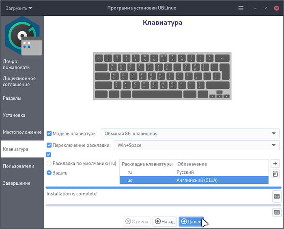The width and height of the screenshot is (284, 229).
Task: Click the plus icon to add layout
Action: pyautogui.click(x=275, y=164)
